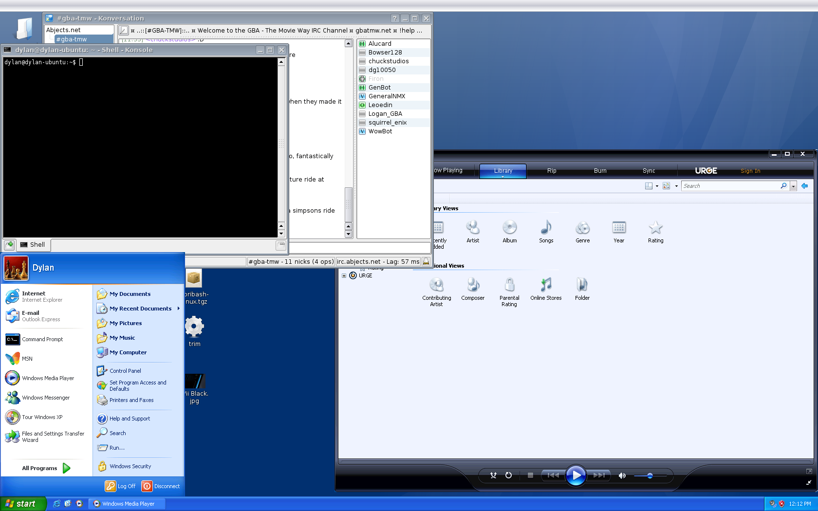The height and width of the screenshot is (511, 818).
Task: Toggle shuffle in the media player
Action: (x=493, y=475)
